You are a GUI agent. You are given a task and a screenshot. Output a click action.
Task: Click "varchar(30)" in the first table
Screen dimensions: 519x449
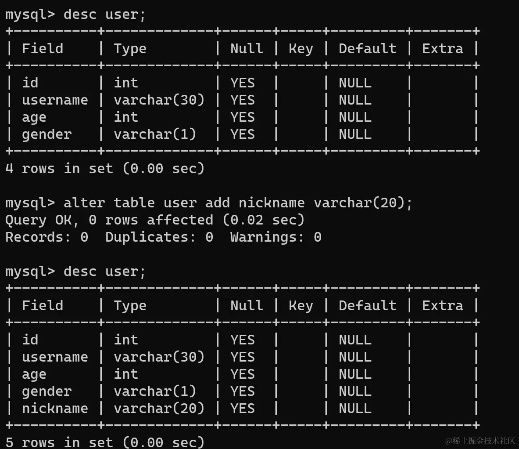click(159, 100)
